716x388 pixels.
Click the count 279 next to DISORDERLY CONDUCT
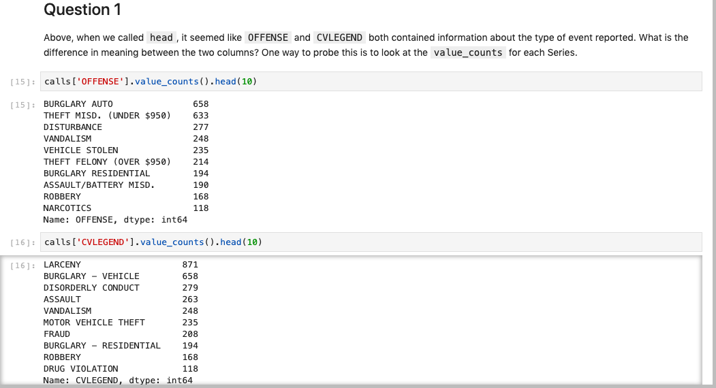[x=190, y=287]
